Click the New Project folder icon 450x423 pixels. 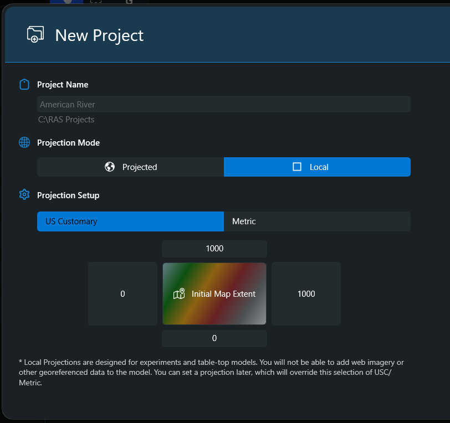pyautogui.click(x=35, y=34)
